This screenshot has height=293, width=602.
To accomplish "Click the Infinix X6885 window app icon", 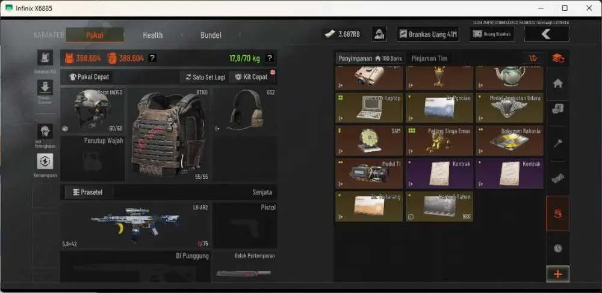I will pyautogui.click(x=9, y=8).
